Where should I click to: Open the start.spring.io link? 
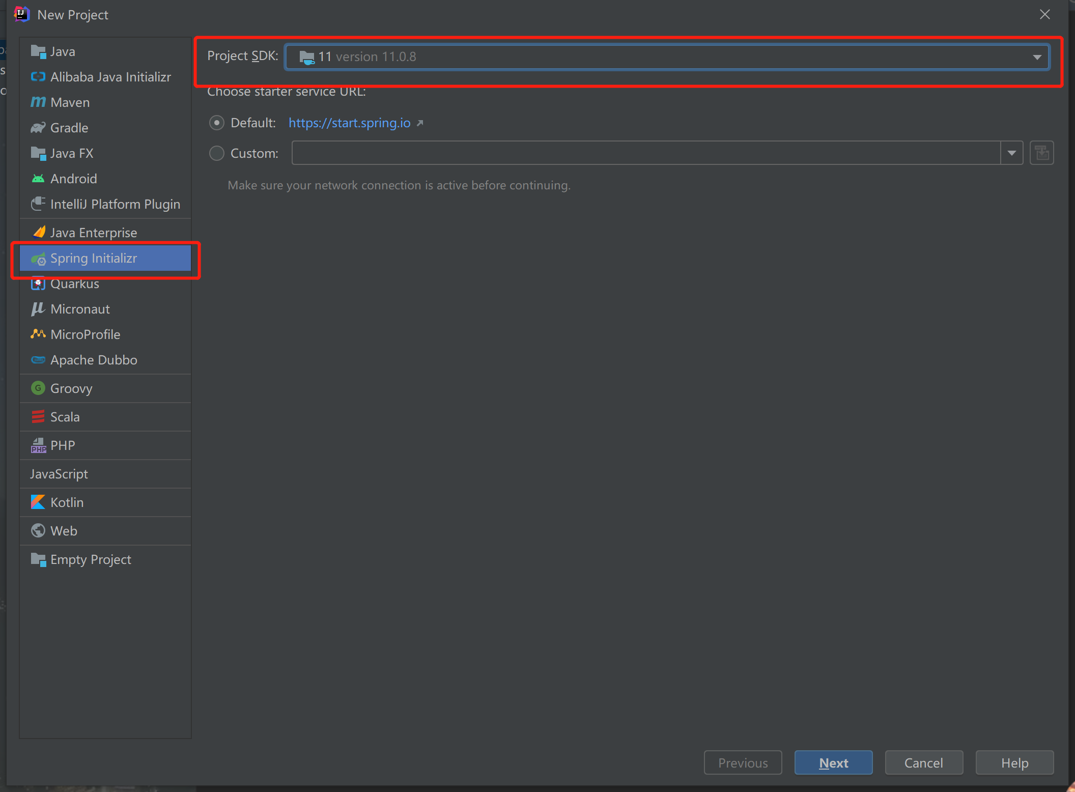[x=350, y=123]
